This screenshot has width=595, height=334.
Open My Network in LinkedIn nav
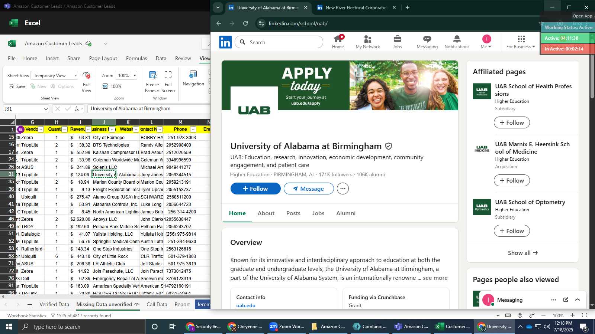367,42
